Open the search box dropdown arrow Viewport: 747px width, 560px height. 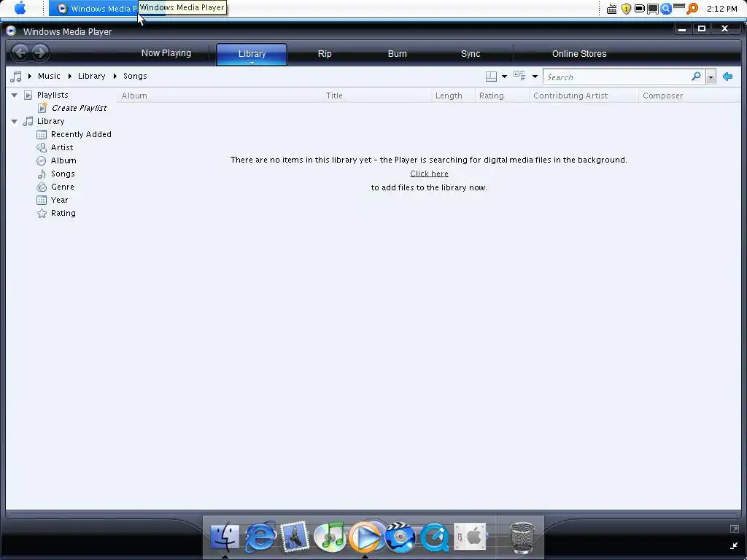coord(711,77)
